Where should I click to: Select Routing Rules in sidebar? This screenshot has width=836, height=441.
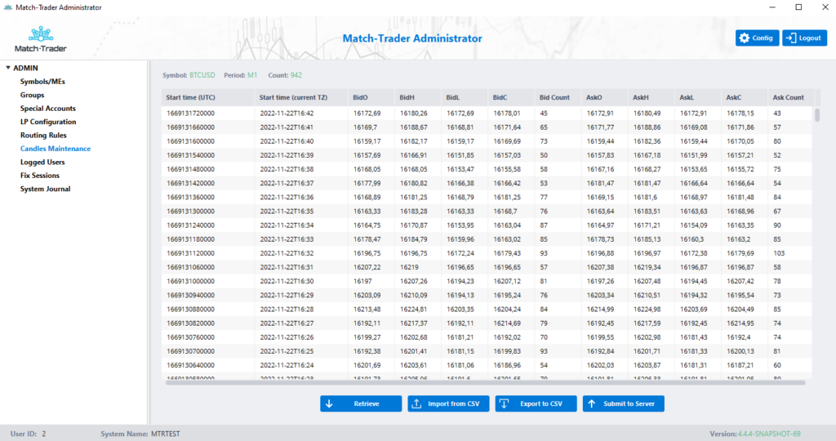click(x=43, y=135)
